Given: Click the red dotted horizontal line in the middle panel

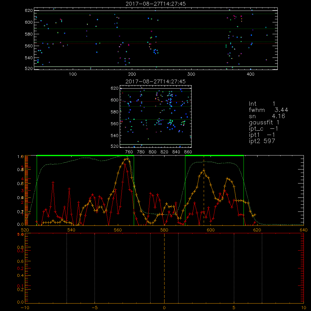Looking at the screenshot, I should pos(155,102).
